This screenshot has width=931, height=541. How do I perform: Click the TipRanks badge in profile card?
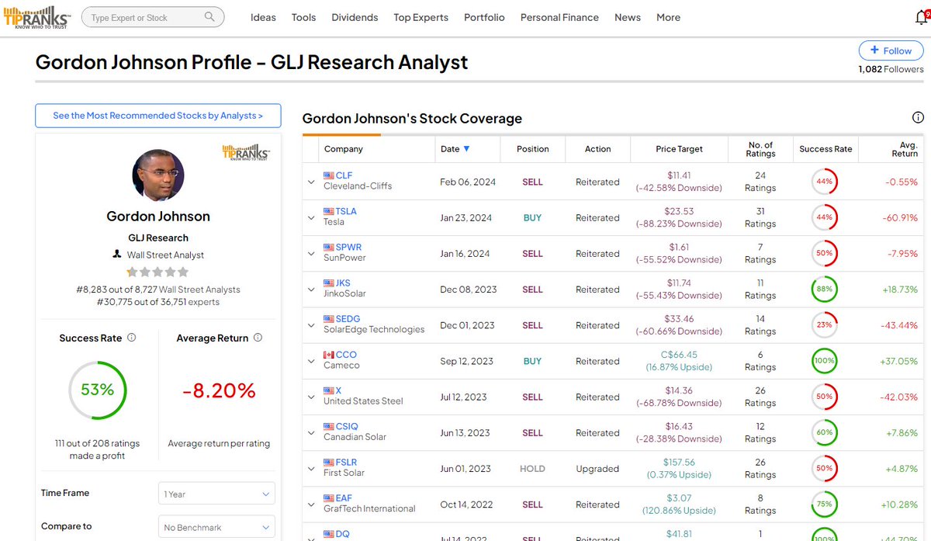pyautogui.click(x=246, y=151)
